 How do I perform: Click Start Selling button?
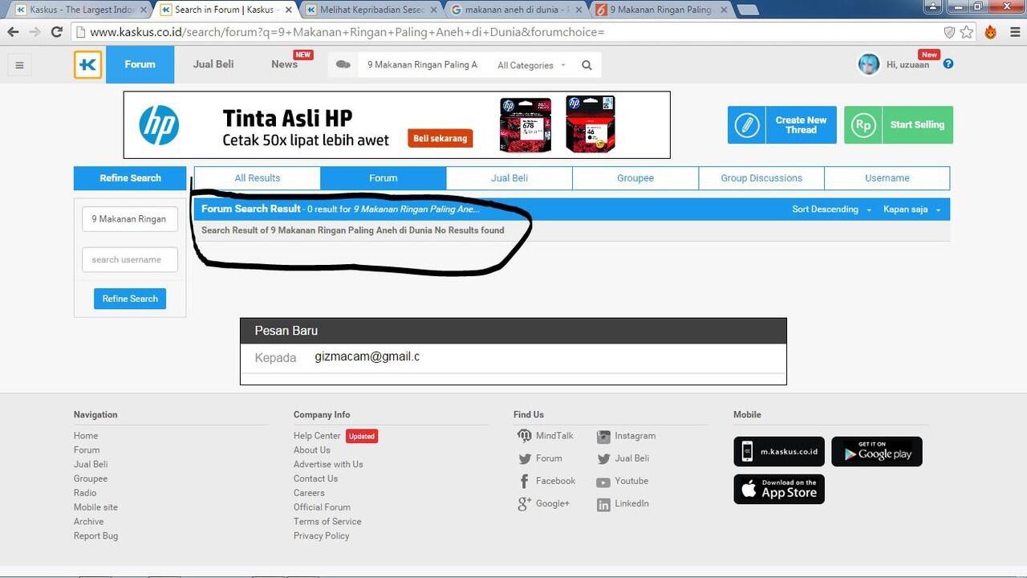899,125
